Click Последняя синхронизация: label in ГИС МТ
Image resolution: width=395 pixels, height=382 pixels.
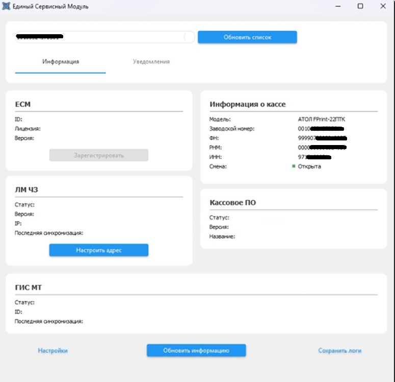(49, 321)
